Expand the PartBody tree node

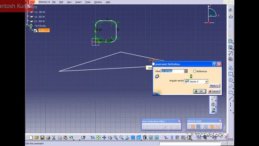(28, 25)
